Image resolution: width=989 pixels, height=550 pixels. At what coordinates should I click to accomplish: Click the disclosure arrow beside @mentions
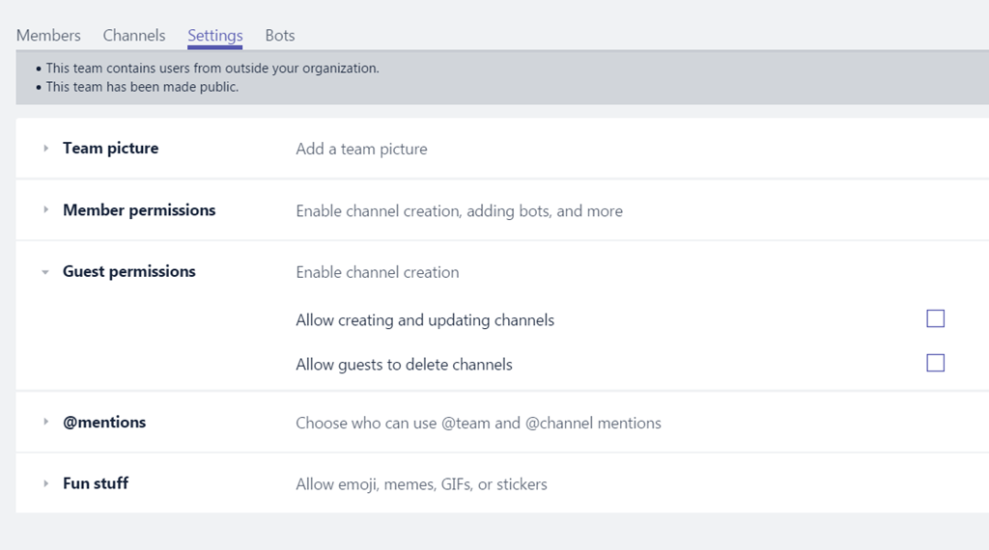pos(45,423)
